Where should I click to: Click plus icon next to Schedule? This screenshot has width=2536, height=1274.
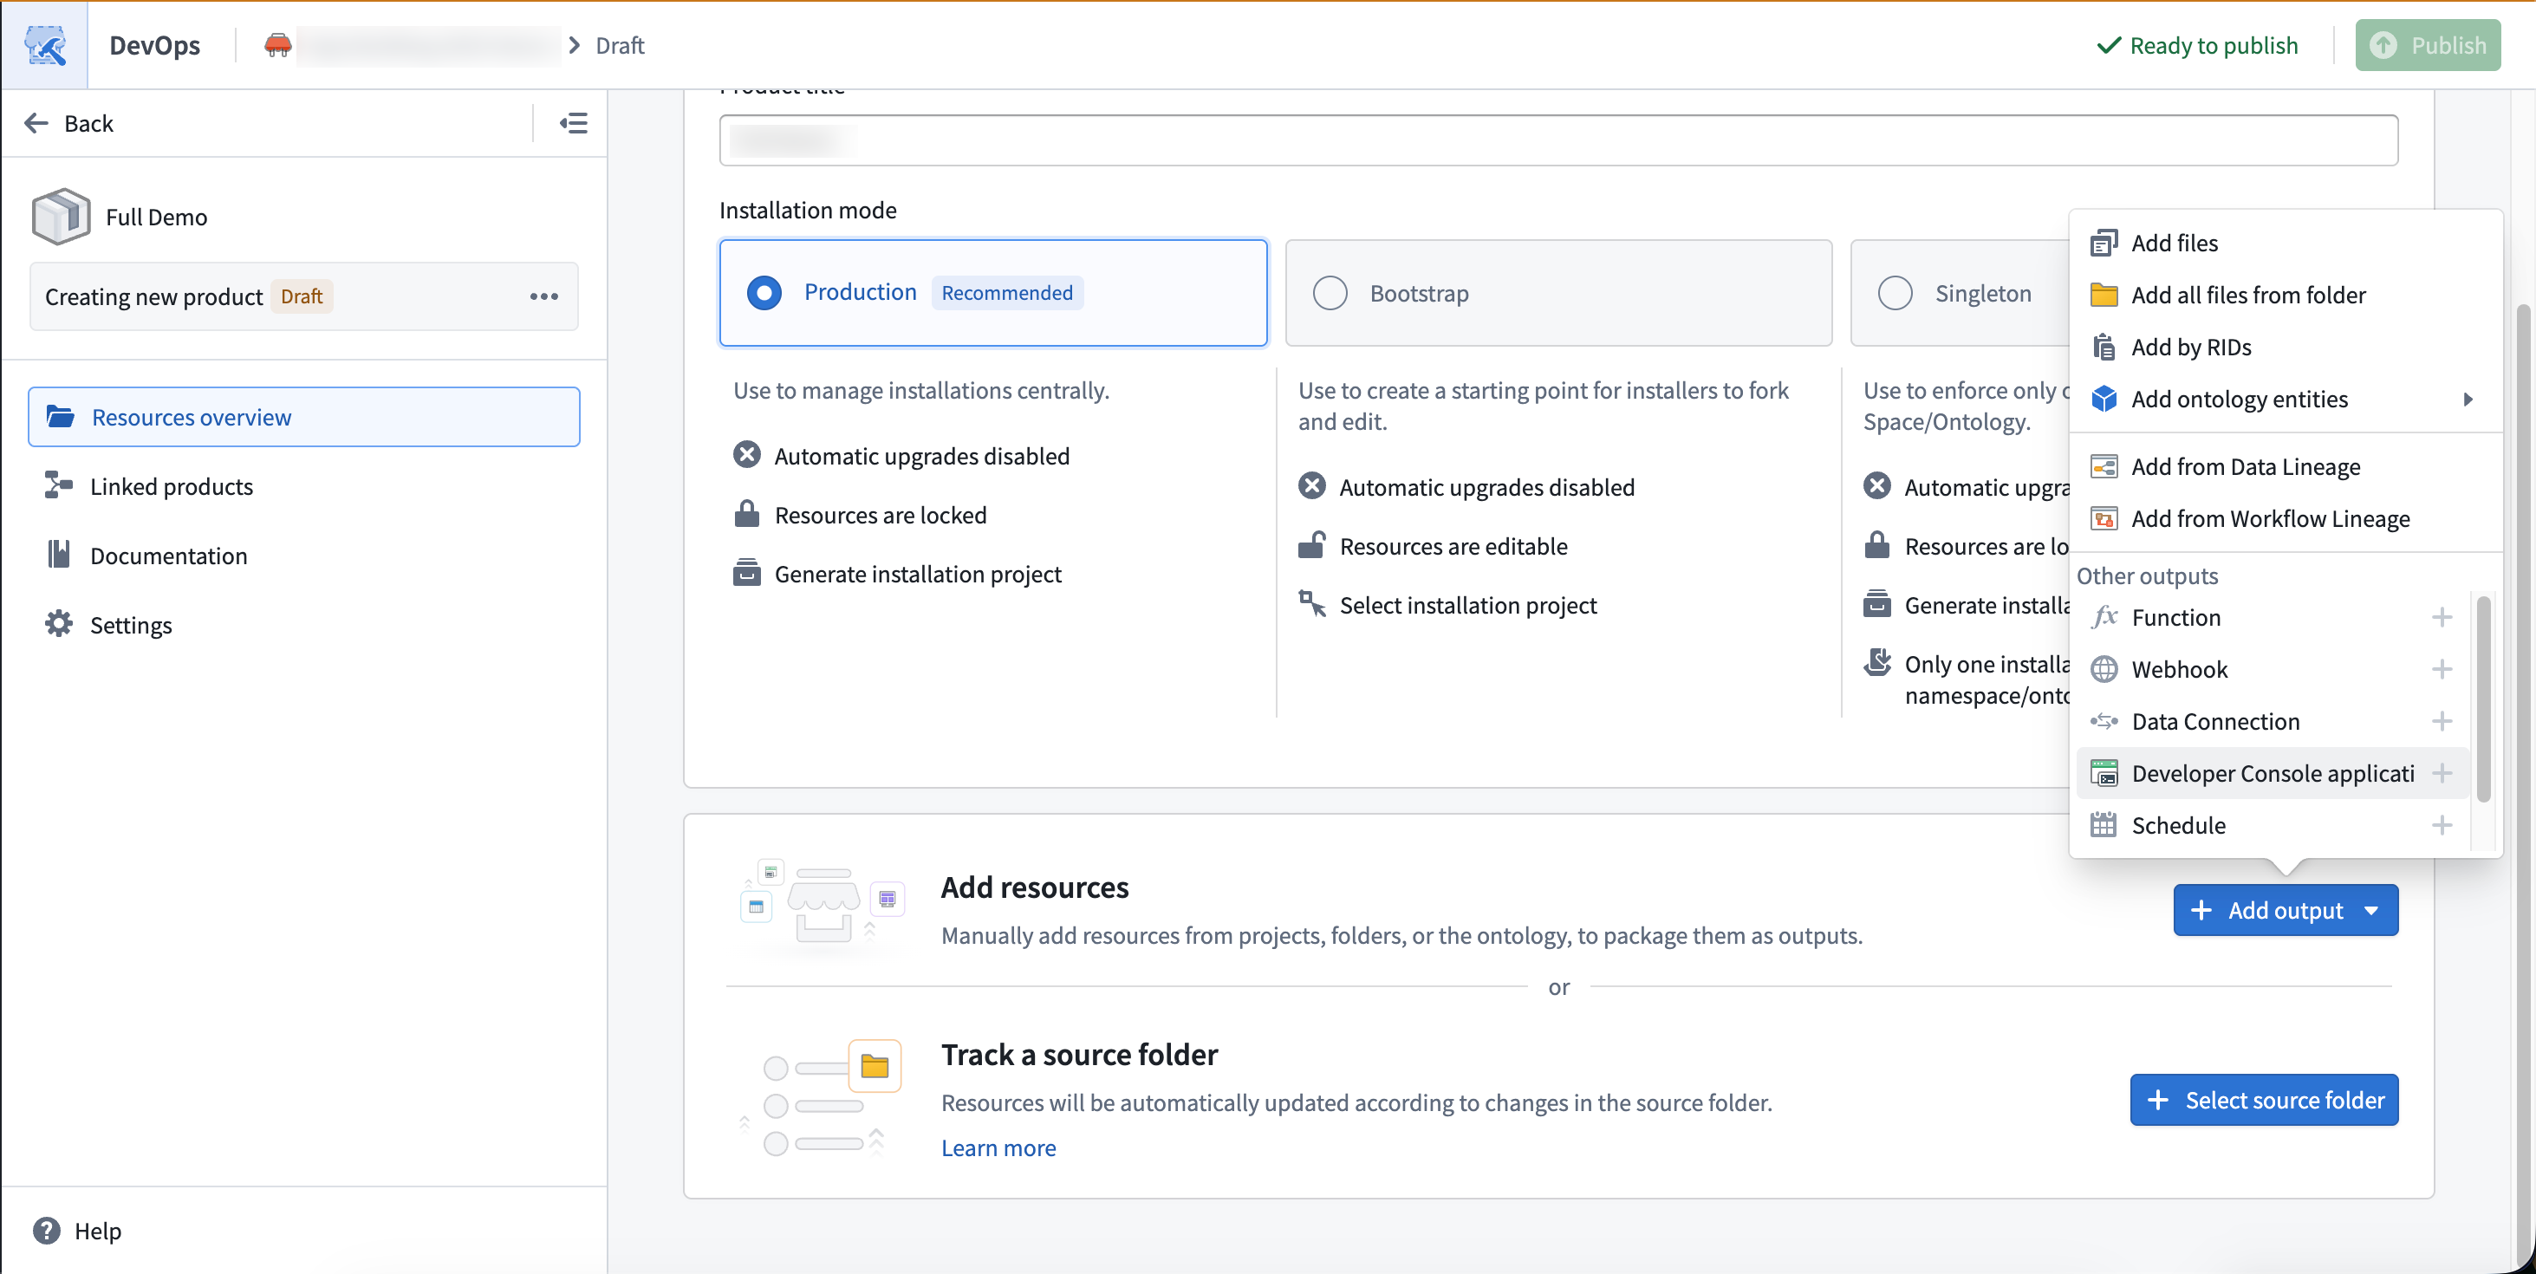(x=2442, y=825)
